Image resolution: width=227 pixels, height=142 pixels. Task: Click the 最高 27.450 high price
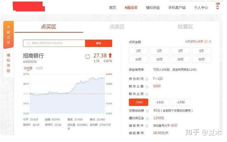tap(75, 120)
